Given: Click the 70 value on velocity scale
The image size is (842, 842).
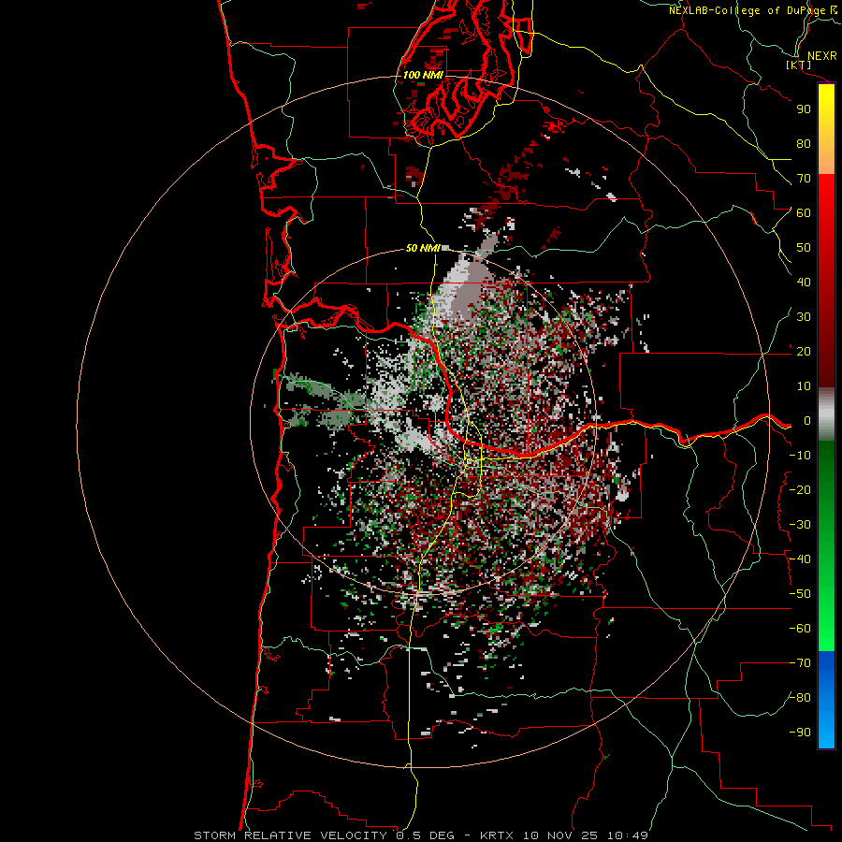Looking at the screenshot, I should click(804, 179).
